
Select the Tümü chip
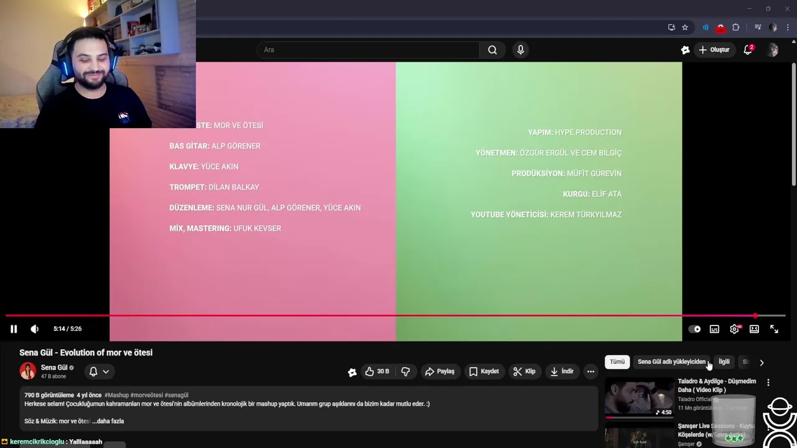(617, 362)
